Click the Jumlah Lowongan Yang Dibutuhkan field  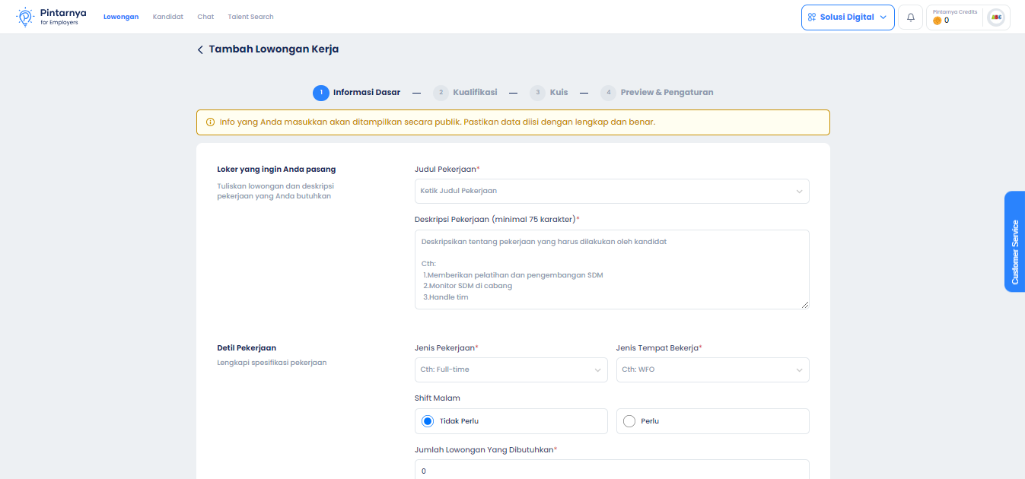tap(611, 470)
